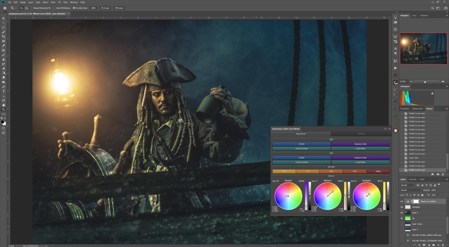
Task: Open the layer blend mode Normal dropdown
Action: (x=411, y=190)
